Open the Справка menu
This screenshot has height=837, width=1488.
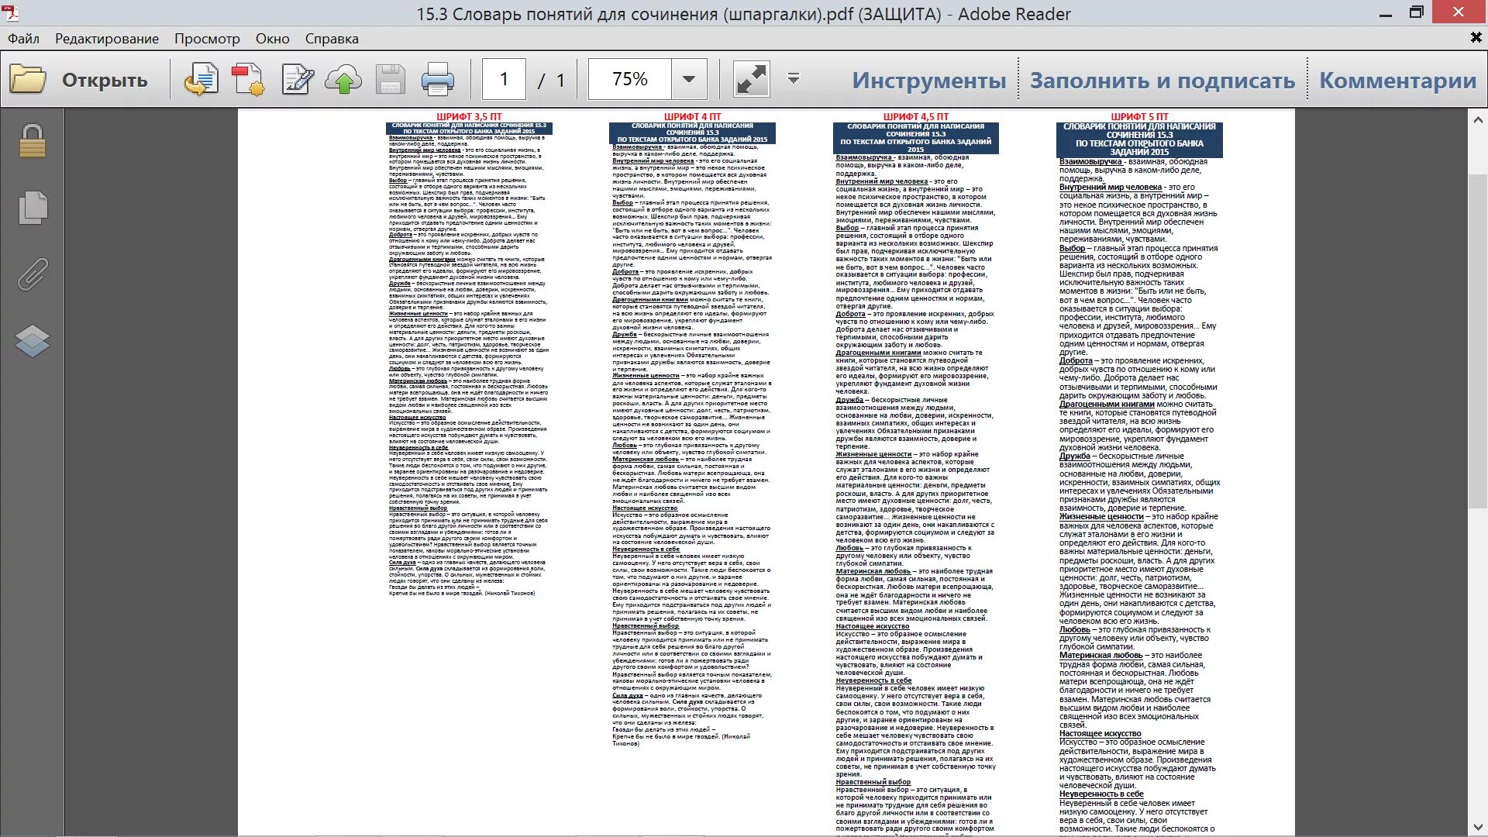[332, 38]
